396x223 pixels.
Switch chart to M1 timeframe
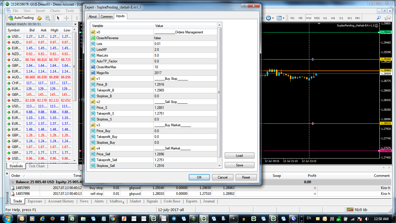coord(293,18)
